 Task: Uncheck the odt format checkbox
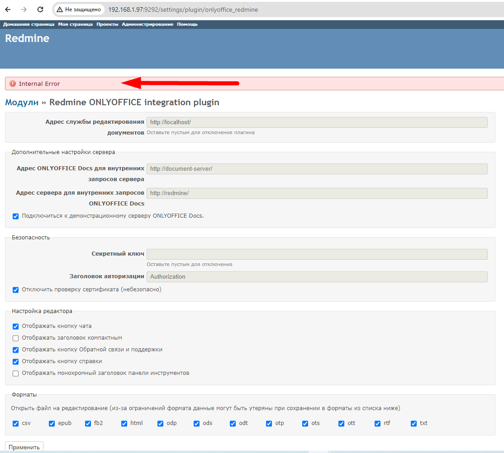pyautogui.click(x=233, y=424)
